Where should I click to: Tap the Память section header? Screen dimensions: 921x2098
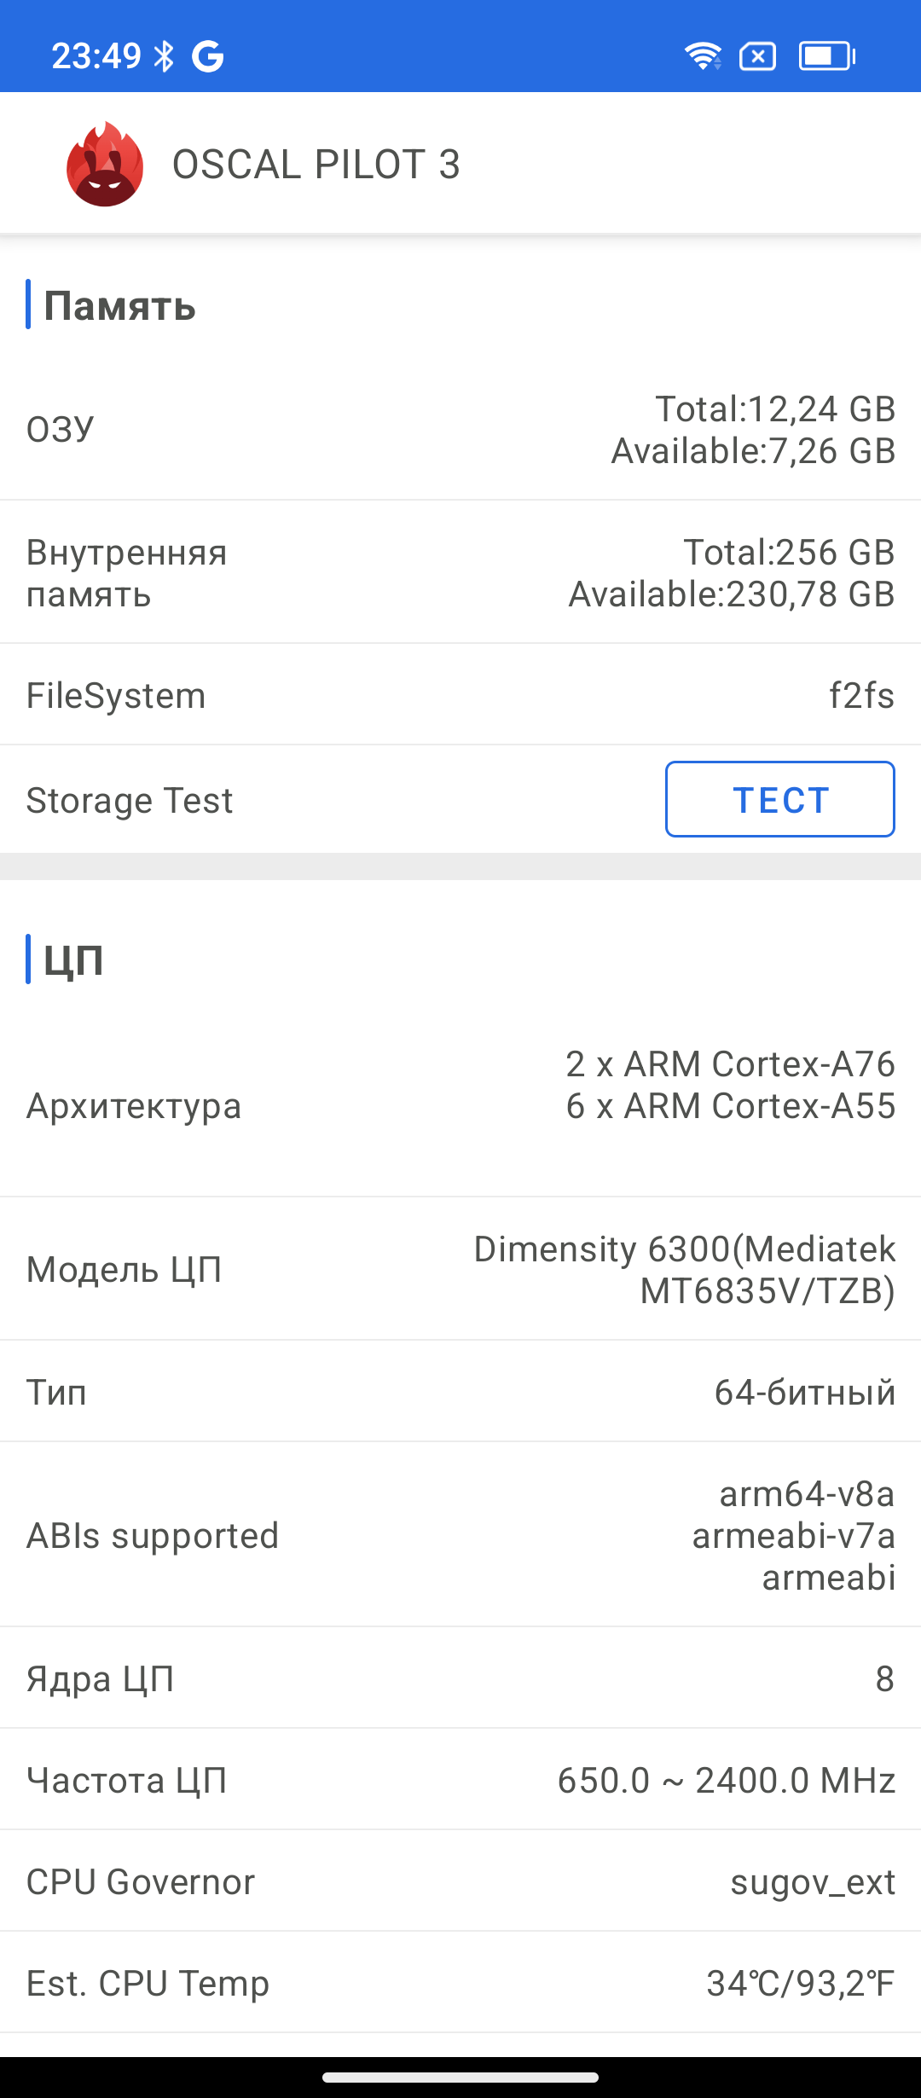coord(119,305)
